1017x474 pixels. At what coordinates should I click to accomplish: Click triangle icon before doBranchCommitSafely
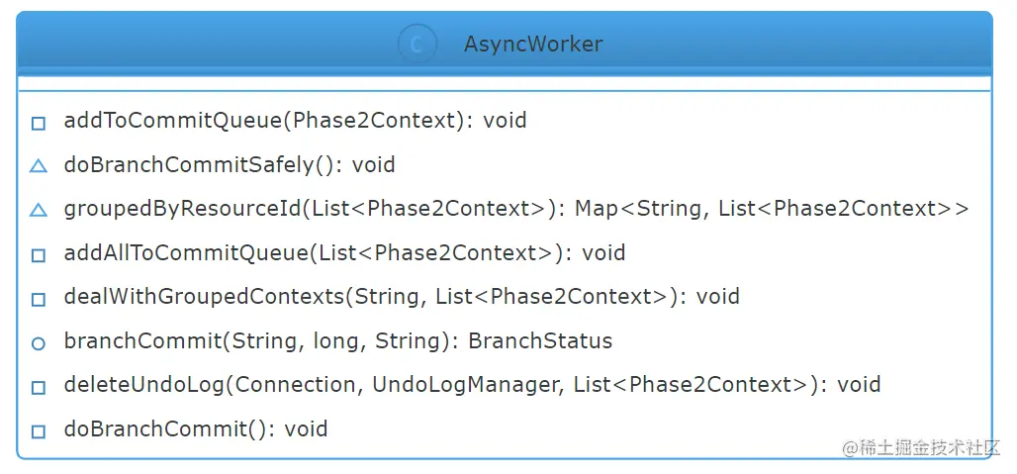pyautogui.click(x=39, y=166)
